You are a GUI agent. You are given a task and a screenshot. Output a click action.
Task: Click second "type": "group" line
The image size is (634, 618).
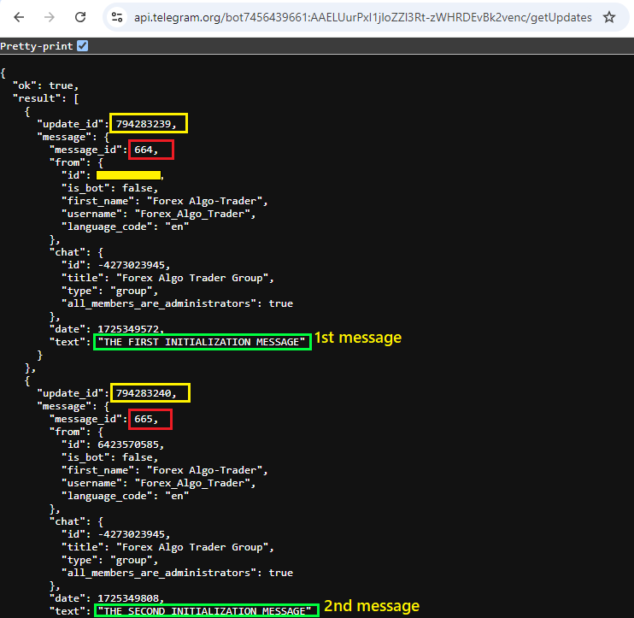point(109,560)
